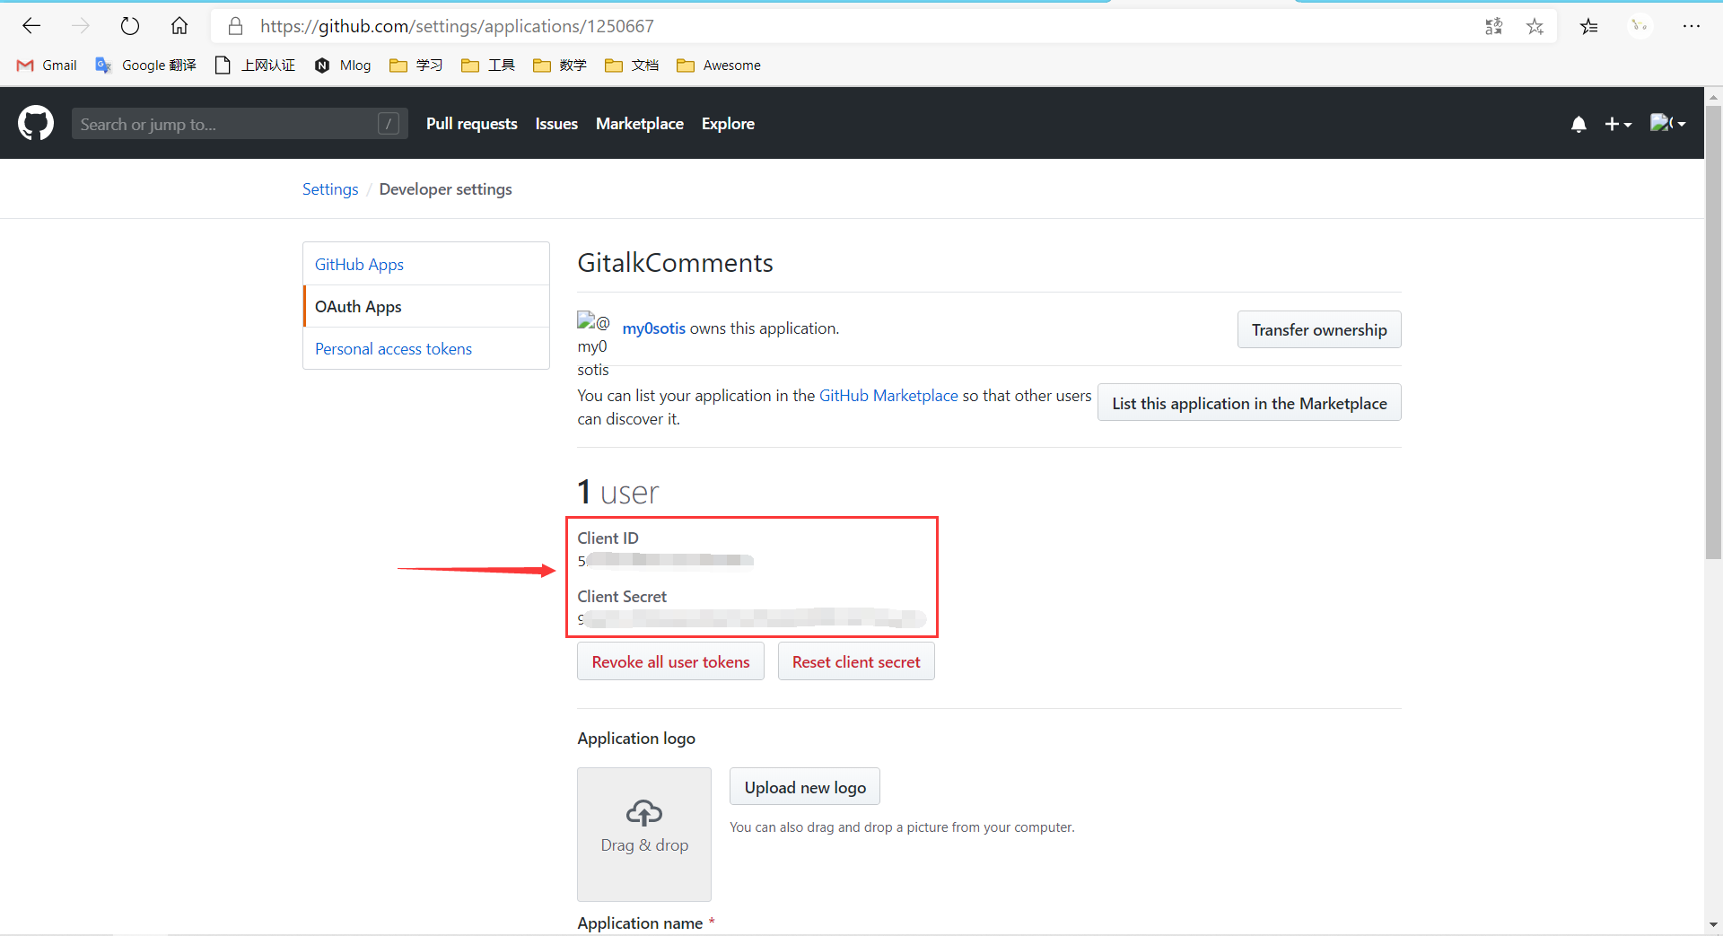Open Explore in GitHub header

pos(728,124)
